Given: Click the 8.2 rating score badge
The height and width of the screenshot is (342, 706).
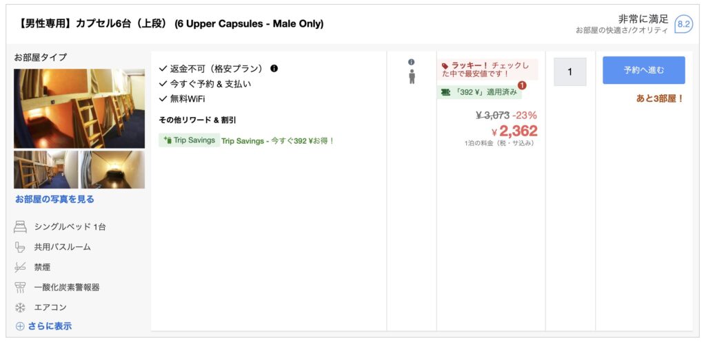Looking at the screenshot, I should click(683, 24).
